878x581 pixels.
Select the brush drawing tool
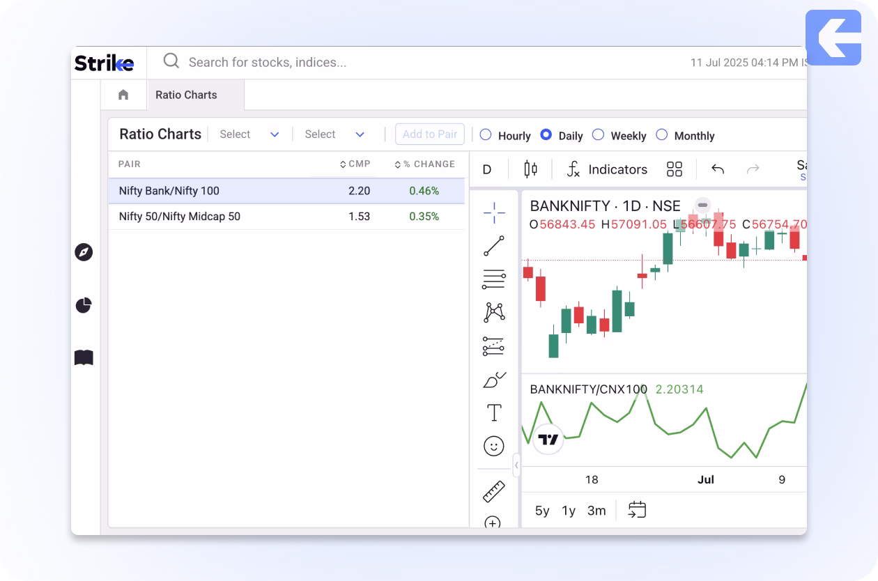494,380
